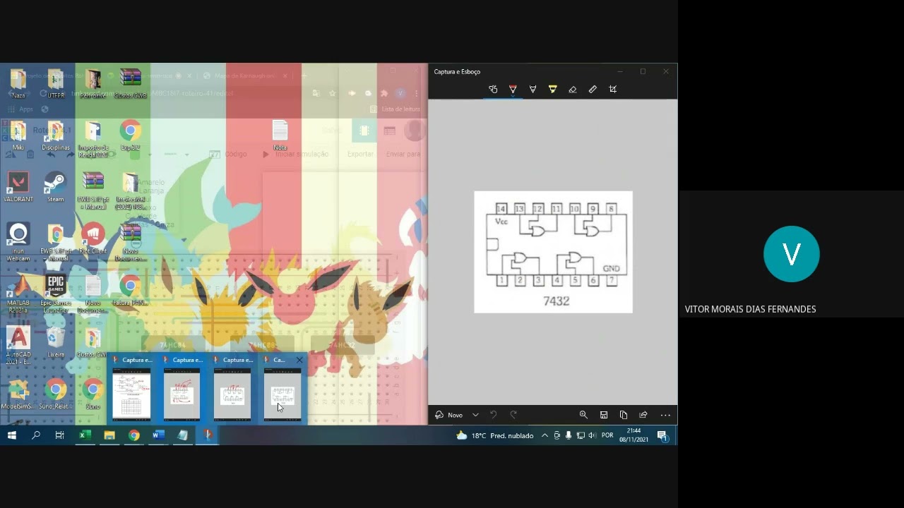The height and width of the screenshot is (508, 904).
Task: Open the weather widget showing 18°C
Action: (494, 435)
